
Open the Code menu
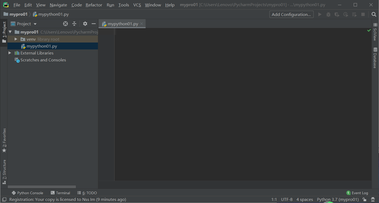77,5
